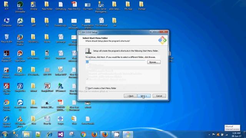Screen dimensions: 246x138
Task: Open the git-for-windows.github.io link
Action: coord(94,91)
